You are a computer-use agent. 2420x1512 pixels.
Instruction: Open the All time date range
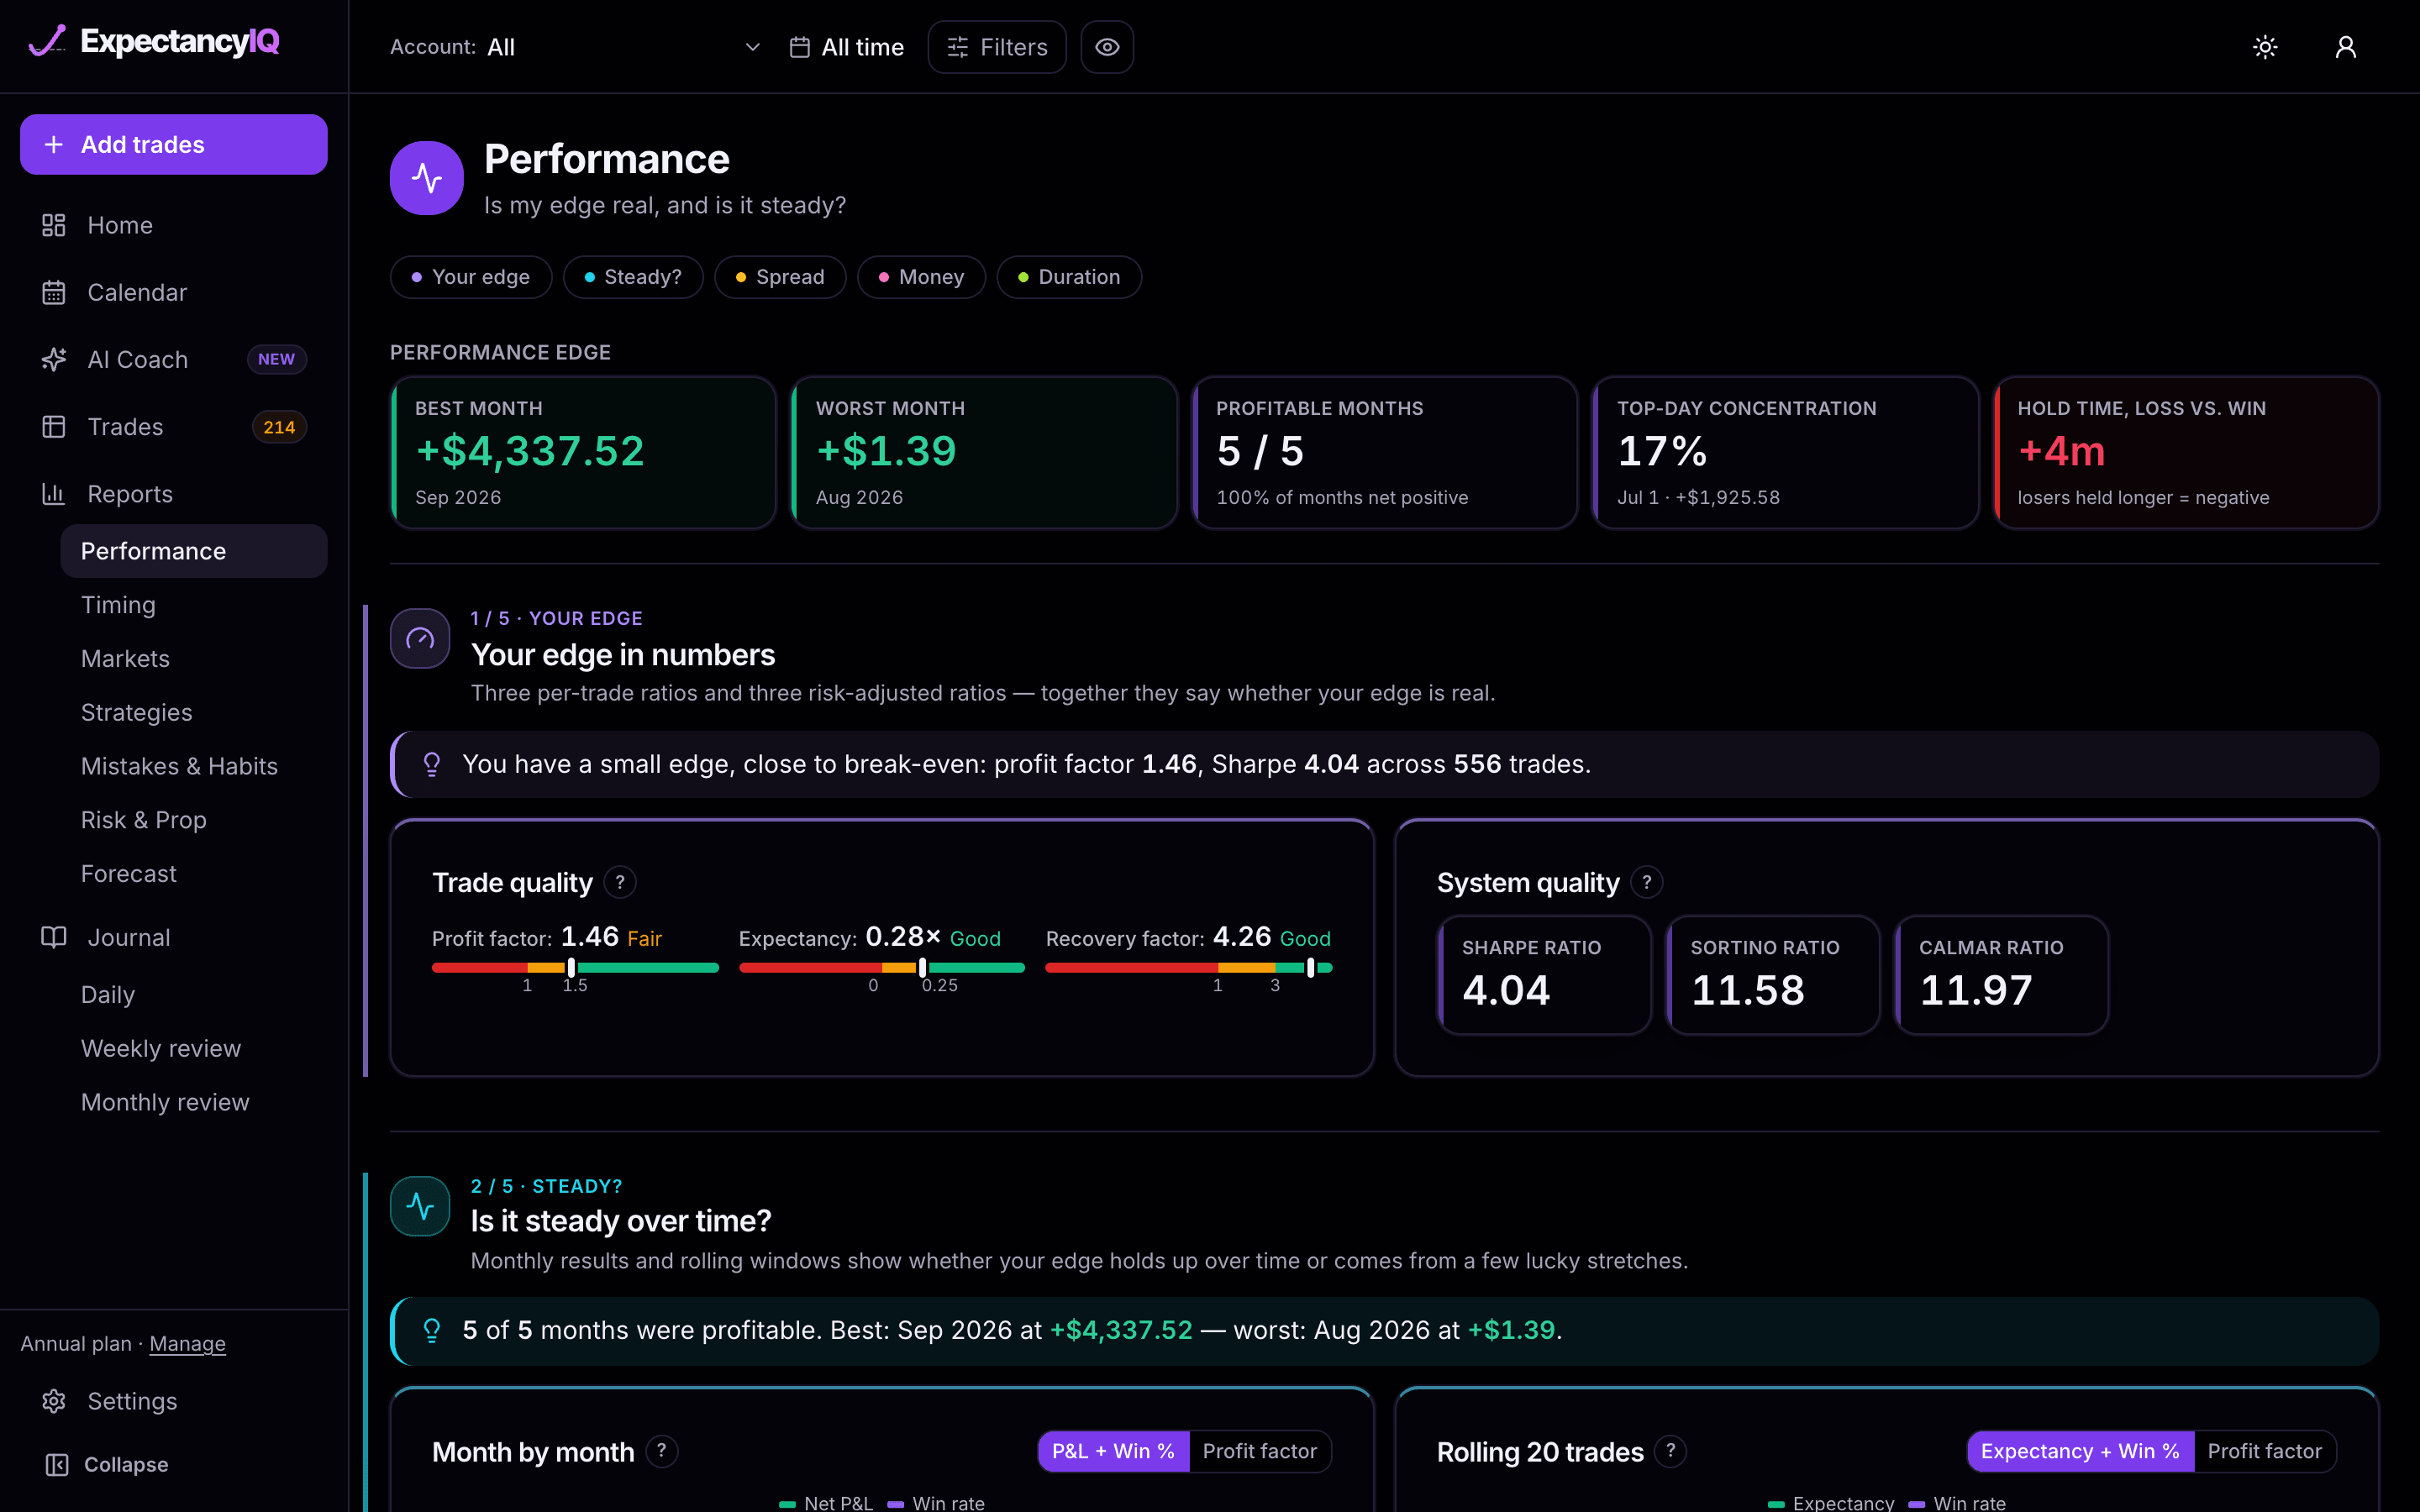coord(846,47)
